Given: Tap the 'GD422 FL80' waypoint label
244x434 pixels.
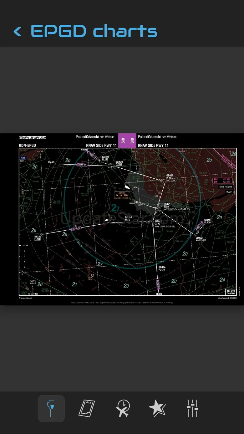Looking at the screenshot, I should [x=170, y=177].
